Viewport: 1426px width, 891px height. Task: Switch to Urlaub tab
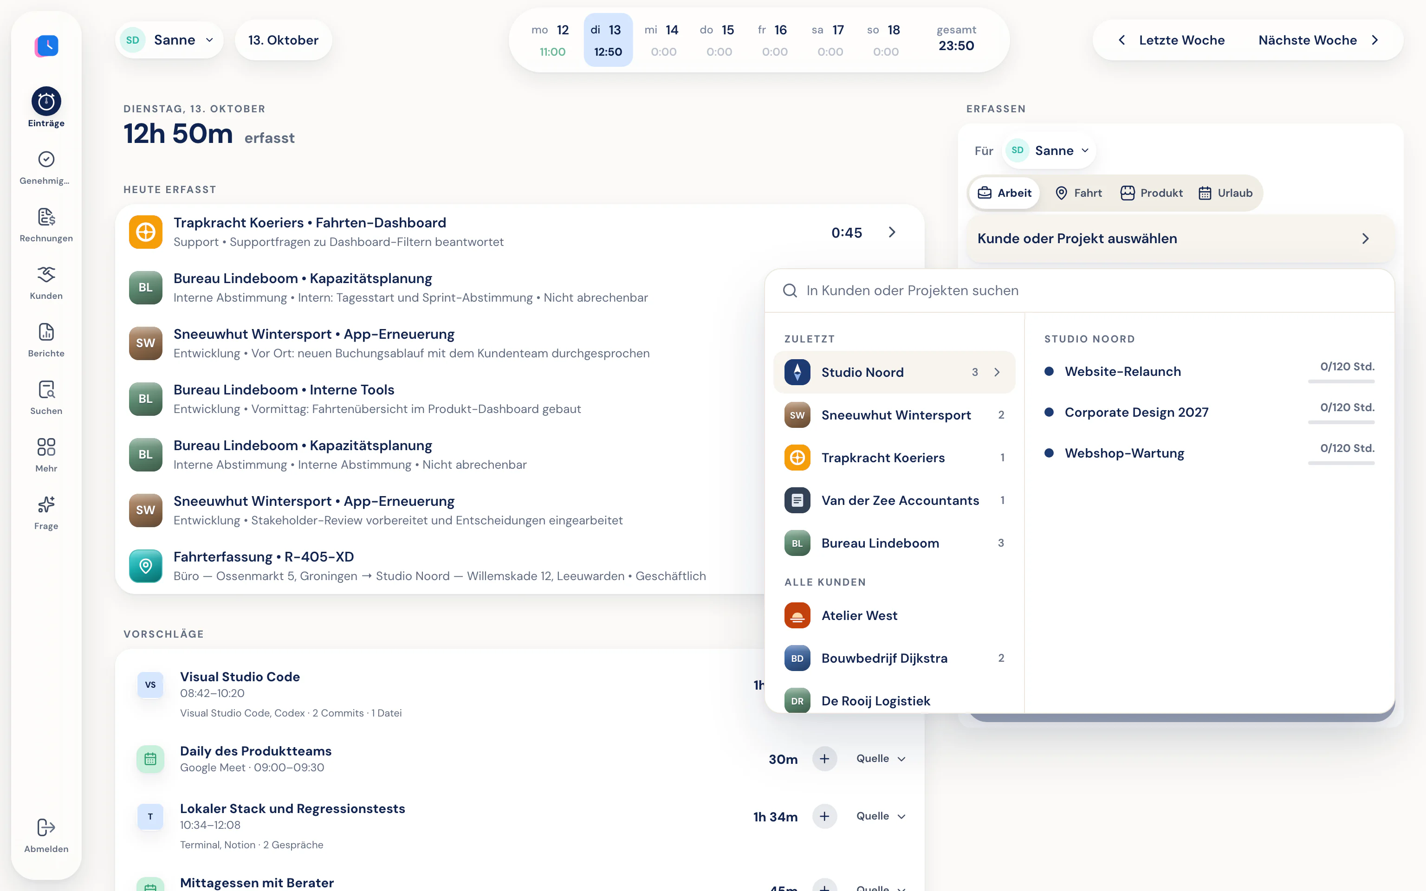click(x=1225, y=194)
